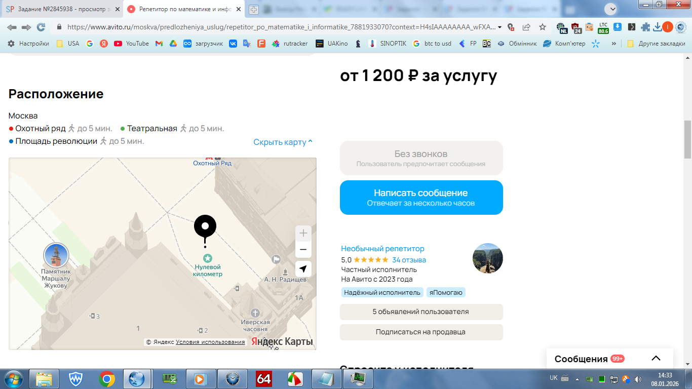Open Chrome from the Windows taskbar

106,379
